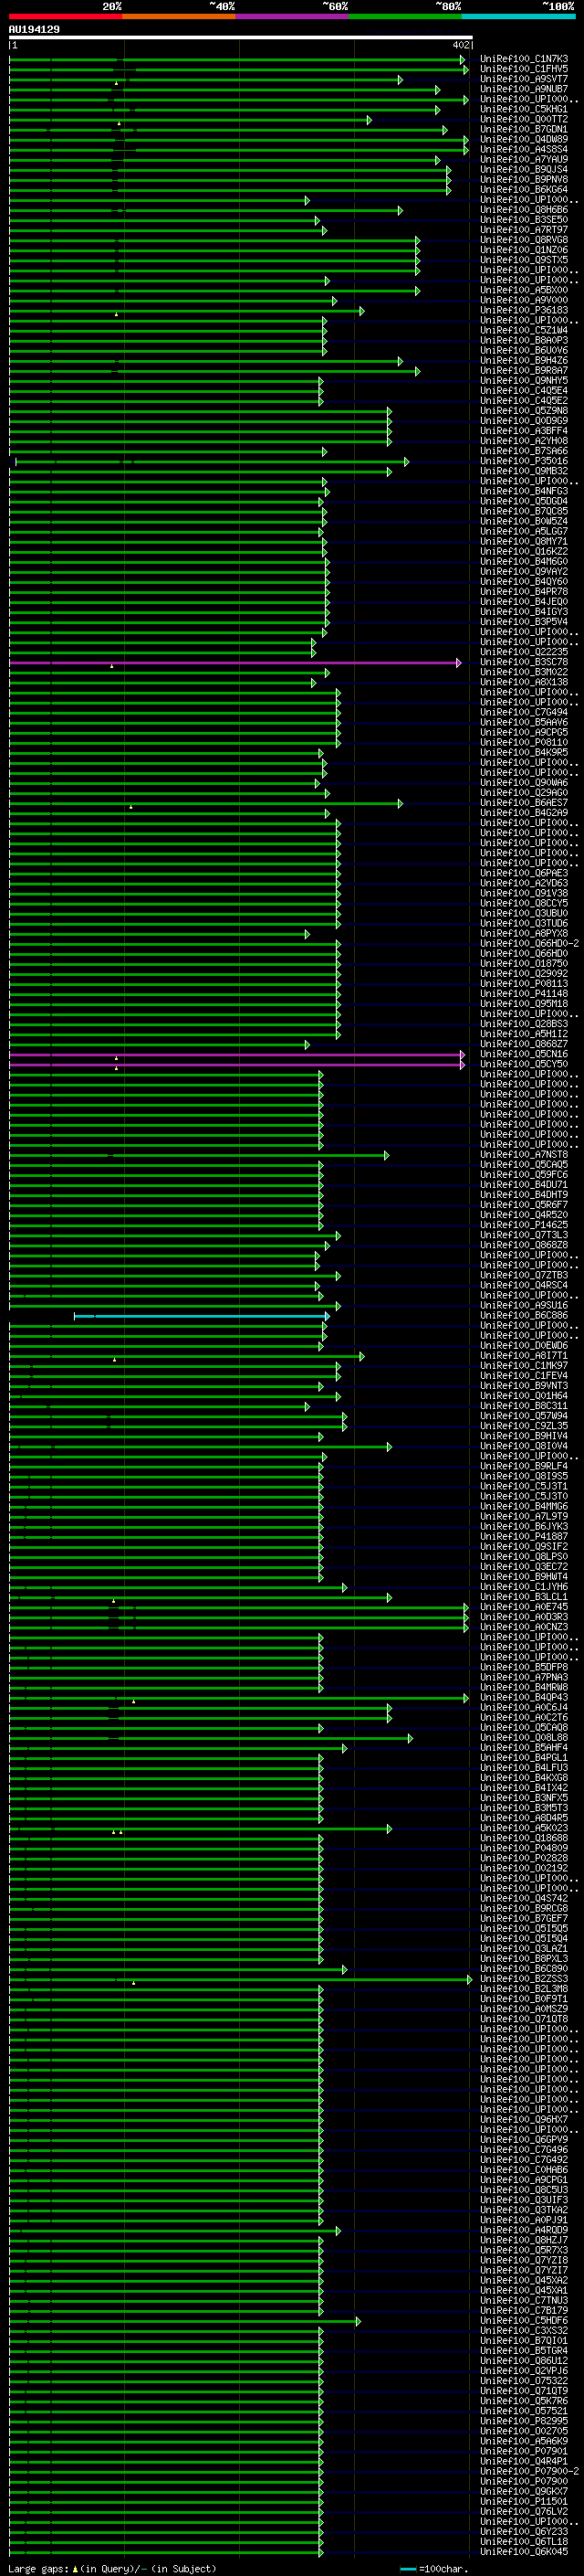This screenshot has width=584, height=2576.
Task: Select the UniRef100_C7G494 label
Action: [x=524, y=712]
